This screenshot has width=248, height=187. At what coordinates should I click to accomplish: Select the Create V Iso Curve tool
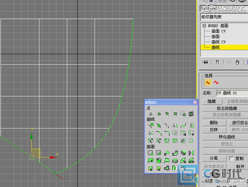(191, 133)
